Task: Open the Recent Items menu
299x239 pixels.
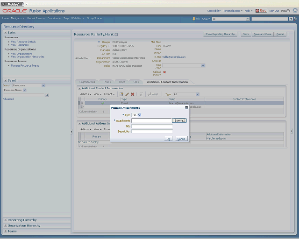Action: coord(36,18)
